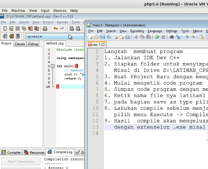The width and height of the screenshot is (208, 169).
Task: Open the Language menu in Notepad++
Action: [155, 31]
